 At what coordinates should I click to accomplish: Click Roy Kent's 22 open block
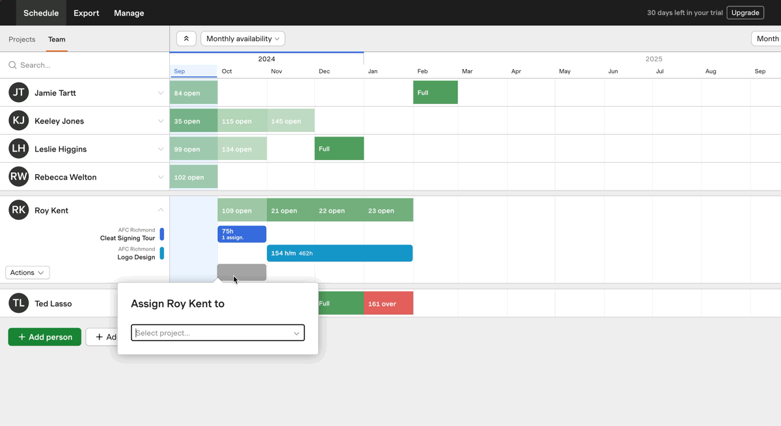click(x=339, y=210)
